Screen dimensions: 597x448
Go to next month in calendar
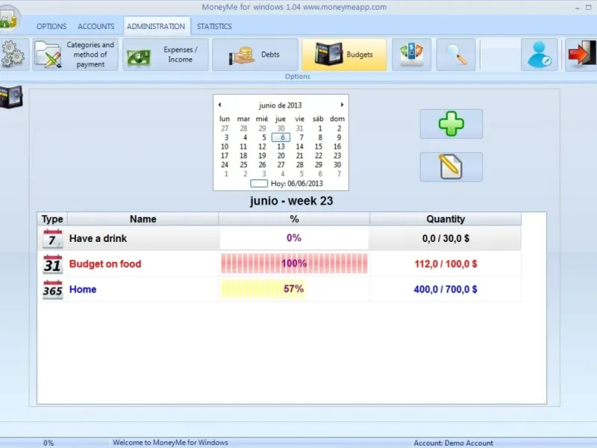(342, 105)
